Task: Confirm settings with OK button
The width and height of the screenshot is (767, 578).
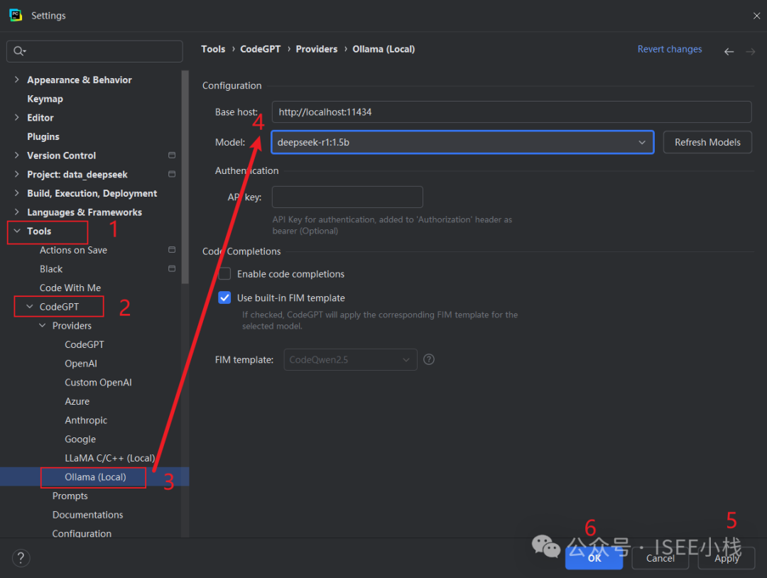Action: point(594,558)
